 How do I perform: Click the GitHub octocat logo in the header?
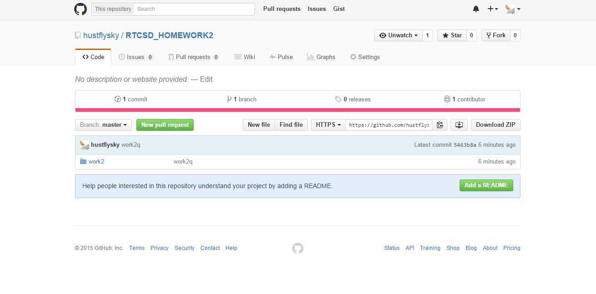pyautogui.click(x=80, y=9)
